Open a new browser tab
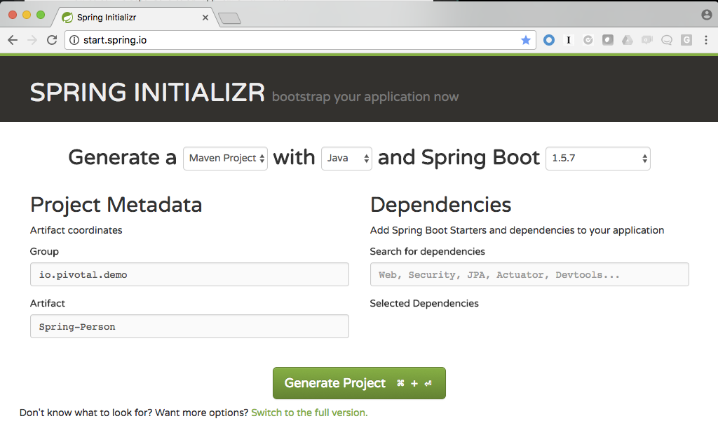Screen dimensions: 718x428 point(229,18)
